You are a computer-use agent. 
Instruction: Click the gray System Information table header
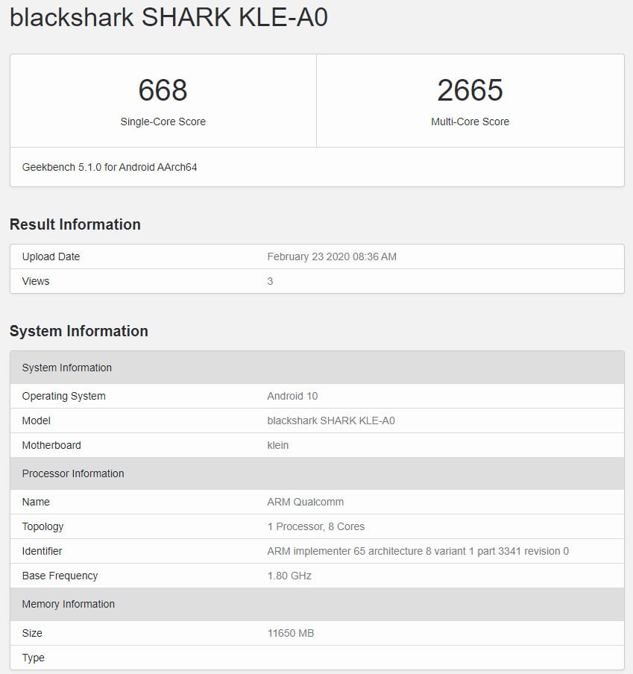(67, 368)
